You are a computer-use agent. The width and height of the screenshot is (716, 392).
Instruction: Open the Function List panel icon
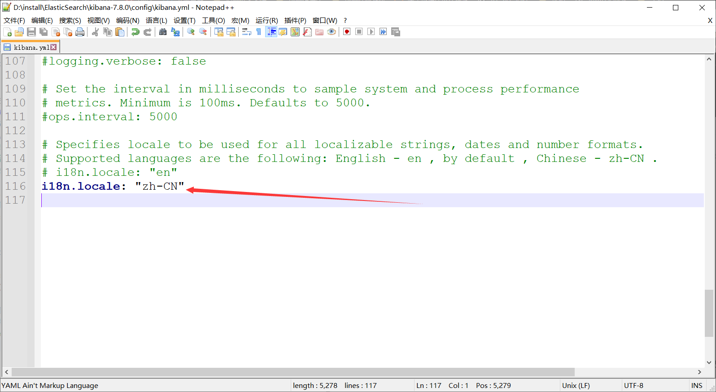[307, 32]
